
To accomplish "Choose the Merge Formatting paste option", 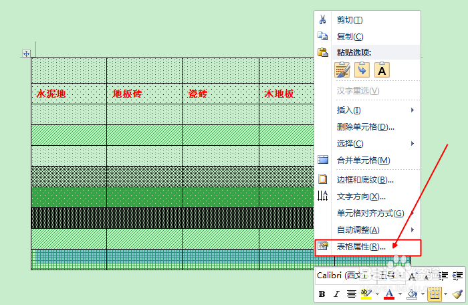I will [362, 70].
